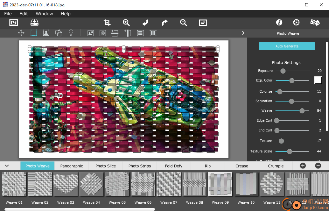Select the Weave 08 preset thumbnail
This screenshot has width=329, height=211.
click(194, 184)
